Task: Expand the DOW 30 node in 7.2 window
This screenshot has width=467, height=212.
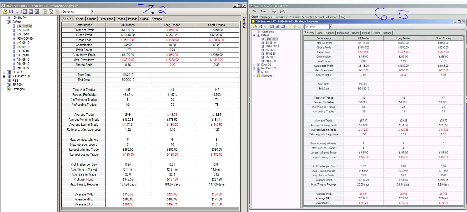Action: coord(4,72)
